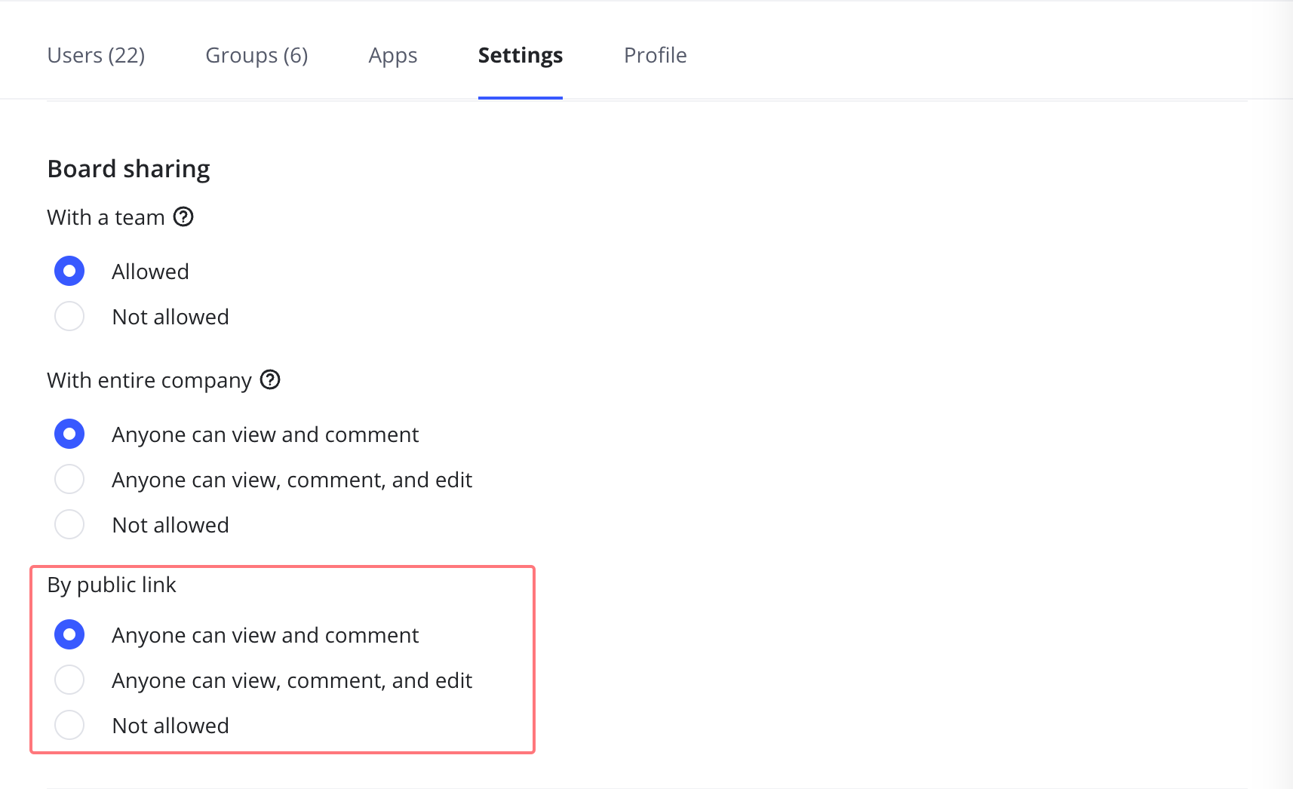Click help icon next to With a team

click(x=183, y=217)
